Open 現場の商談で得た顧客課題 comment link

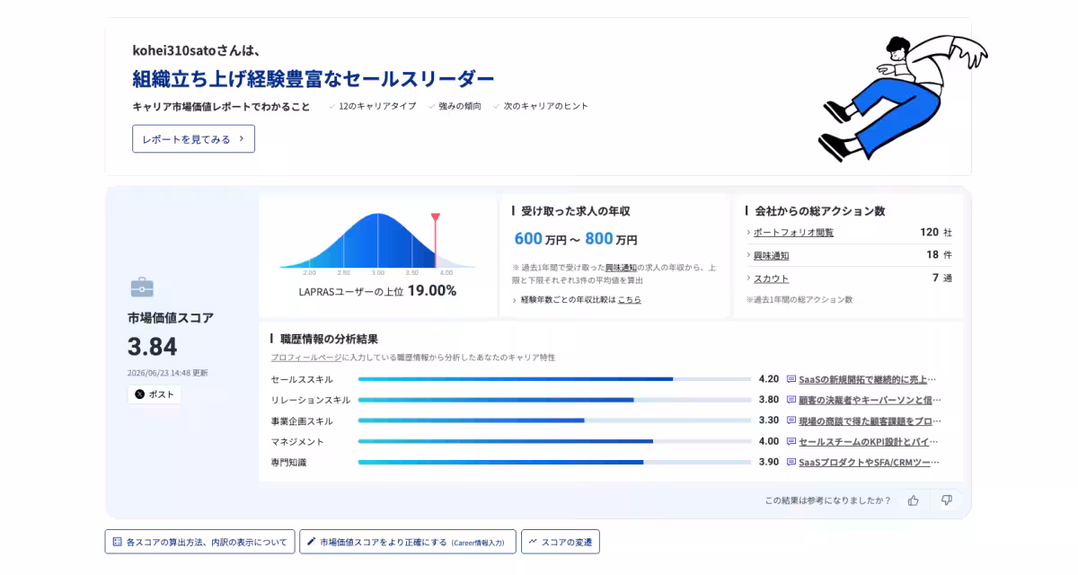tap(870, 420)
